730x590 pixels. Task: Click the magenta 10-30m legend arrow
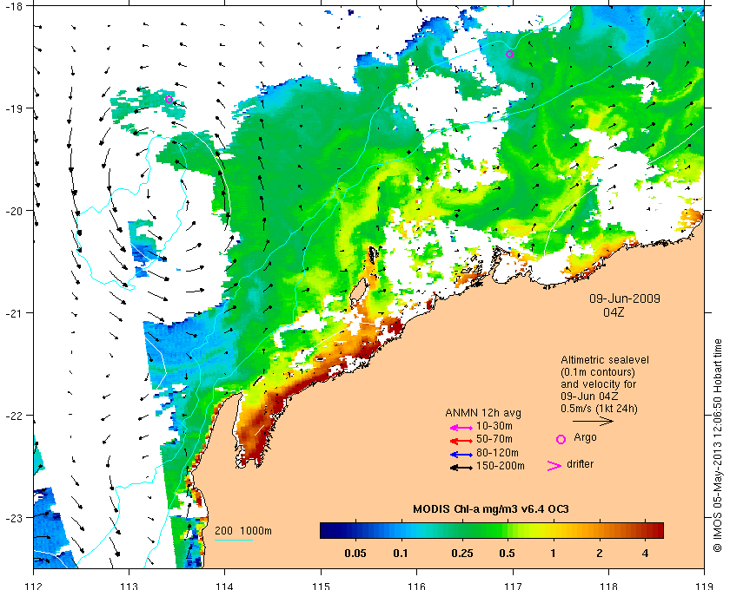[461, 428]
